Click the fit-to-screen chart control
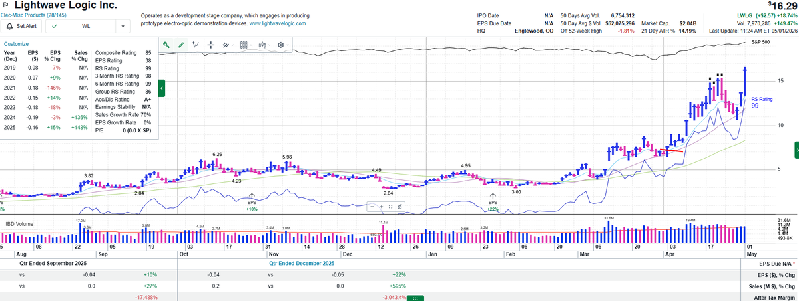The height and width of the screenshot is (301, 799). point(390,207)
